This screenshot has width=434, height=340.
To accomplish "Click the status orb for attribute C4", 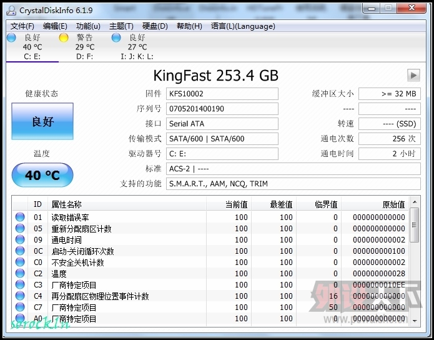I will pyautogui.click(x=20, y=296).
